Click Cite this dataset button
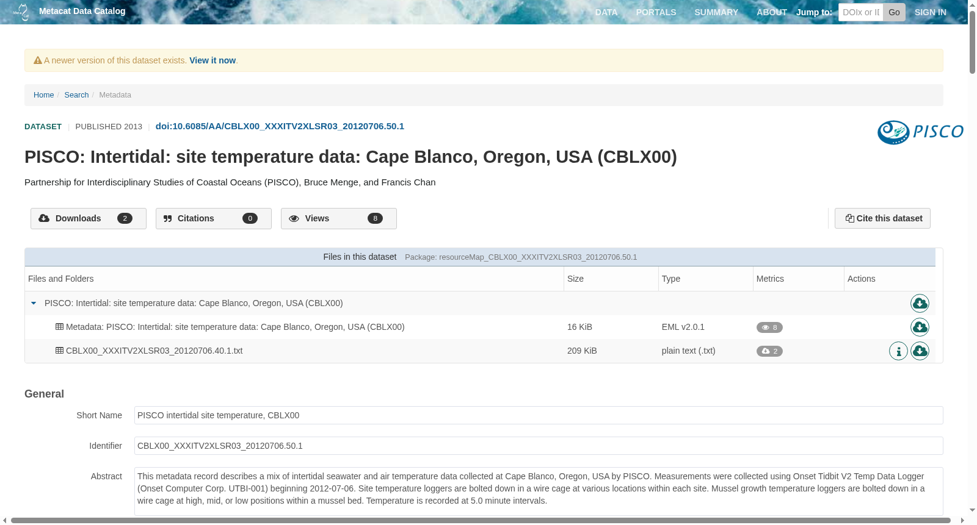The image size is (977, 525). click(882, 218)
